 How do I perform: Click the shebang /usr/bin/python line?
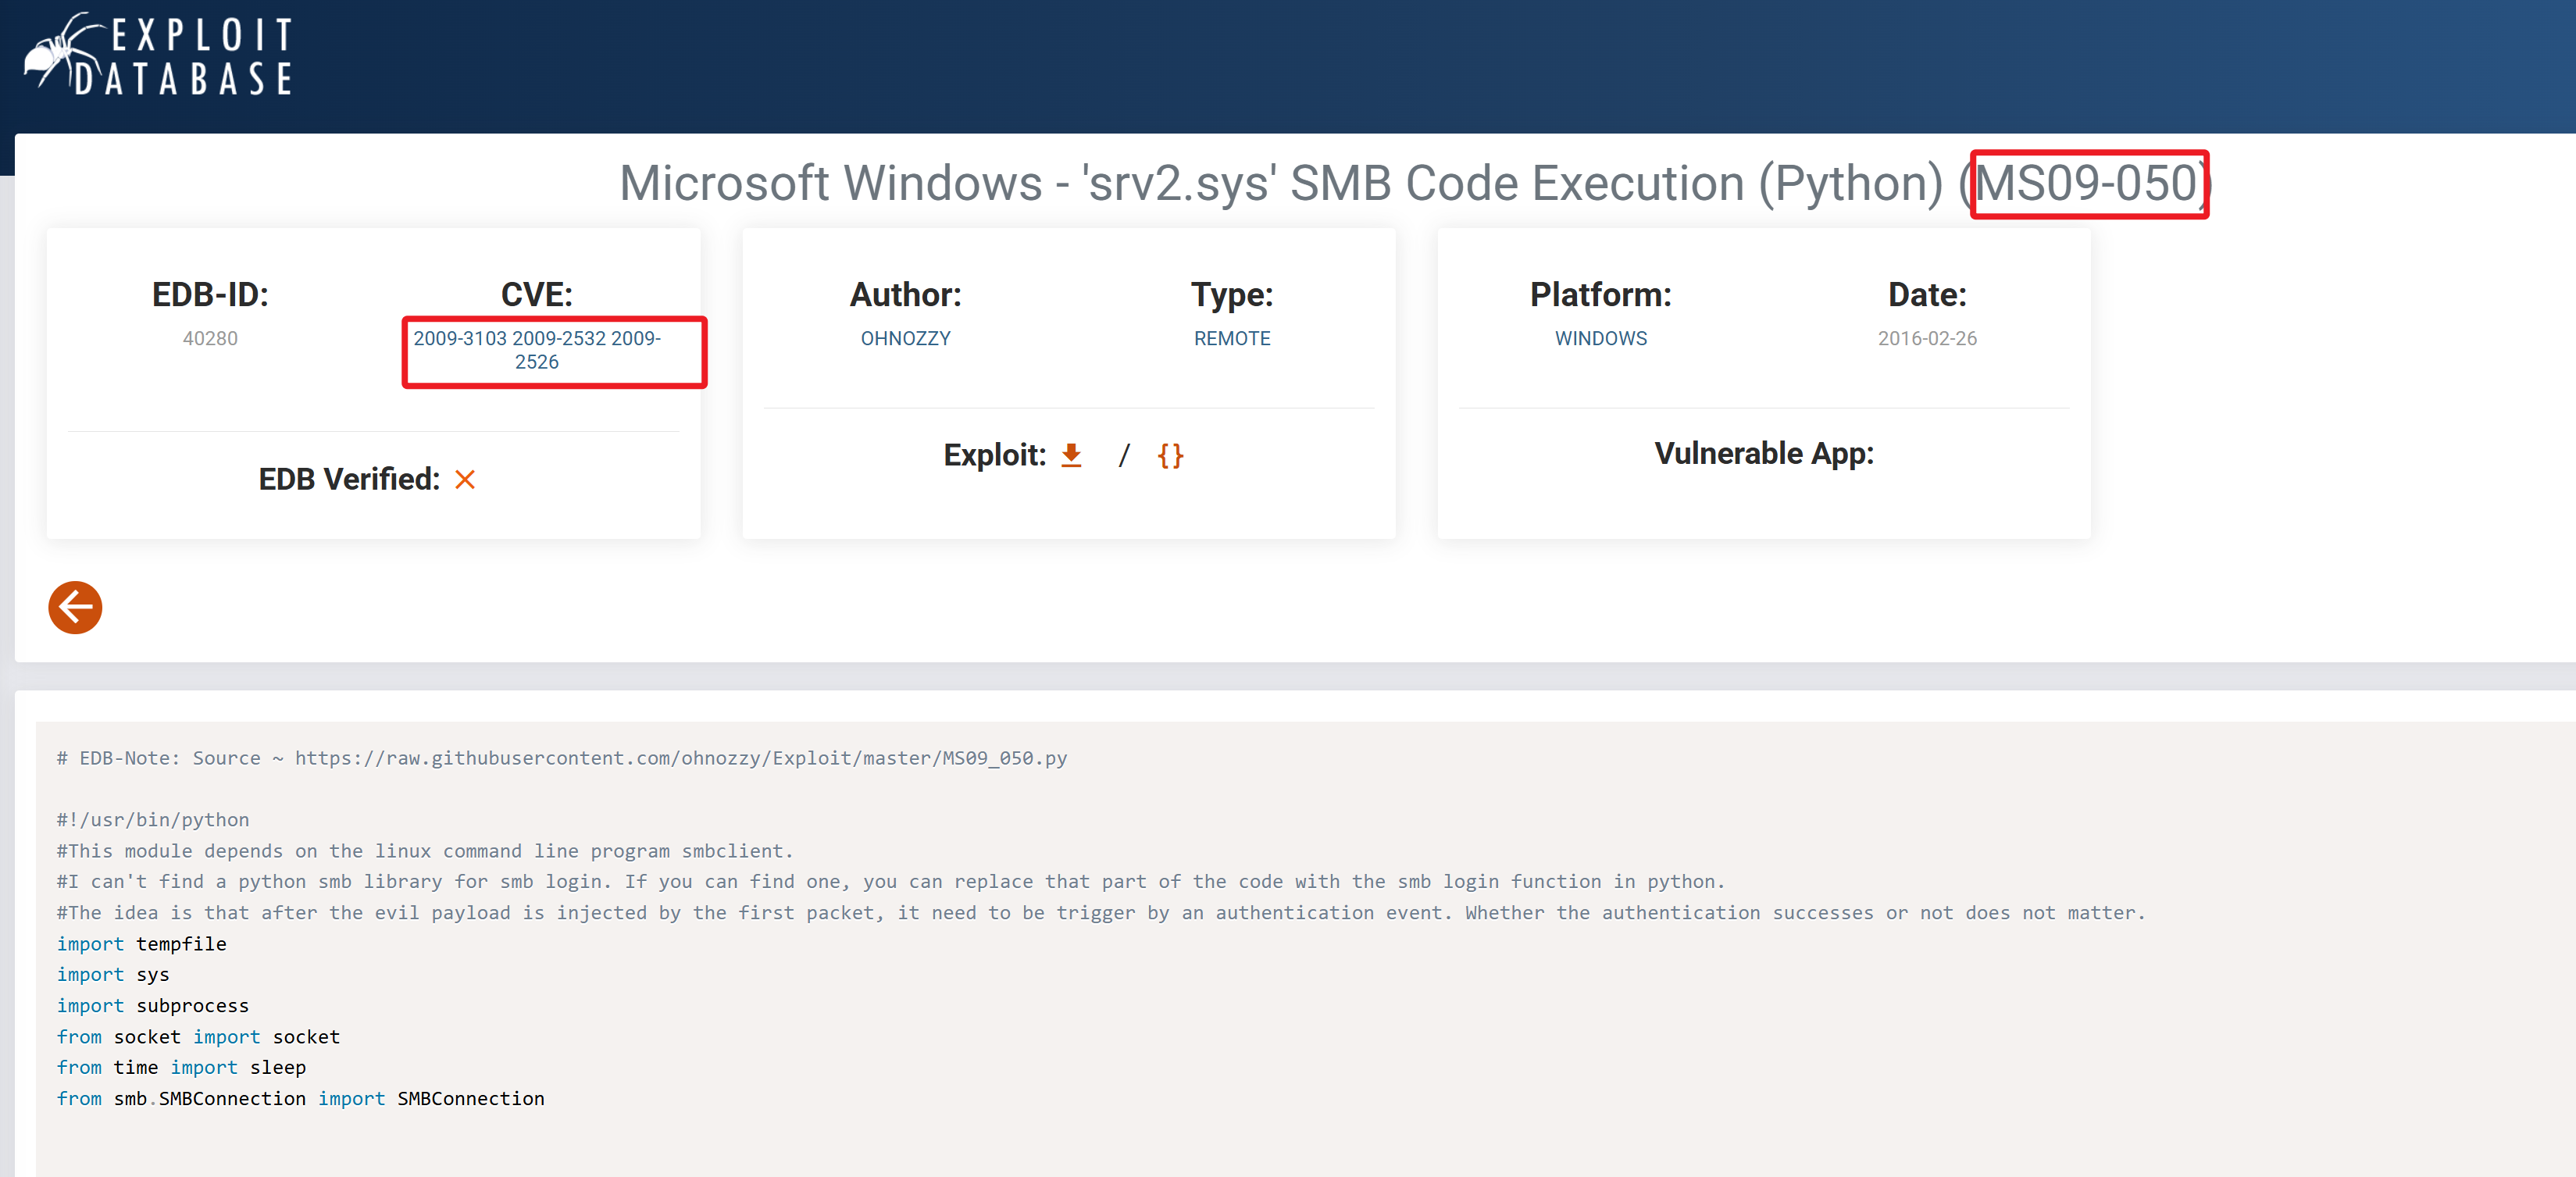point(152,819)
